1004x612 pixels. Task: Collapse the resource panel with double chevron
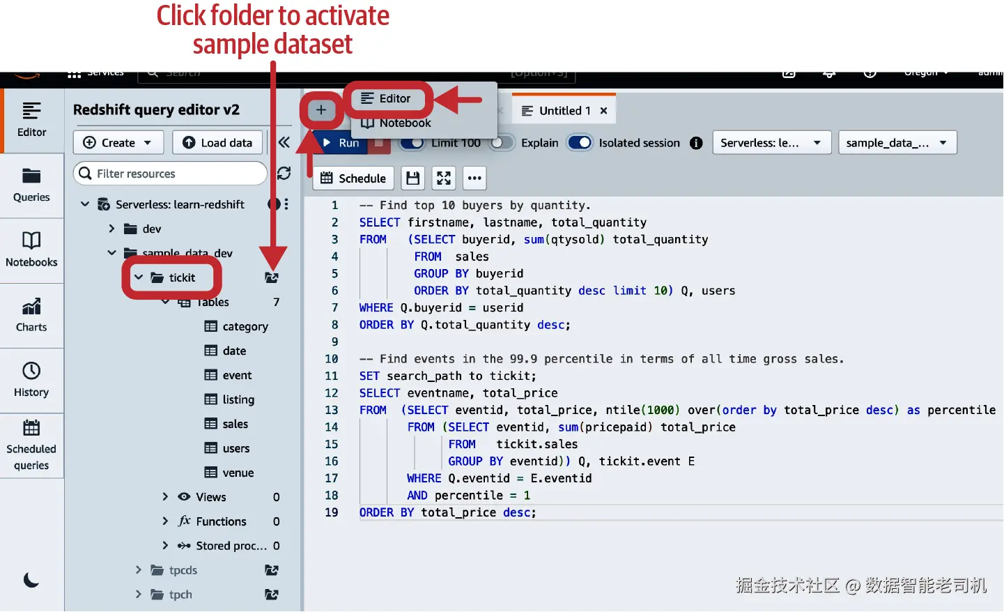(284, 142)
